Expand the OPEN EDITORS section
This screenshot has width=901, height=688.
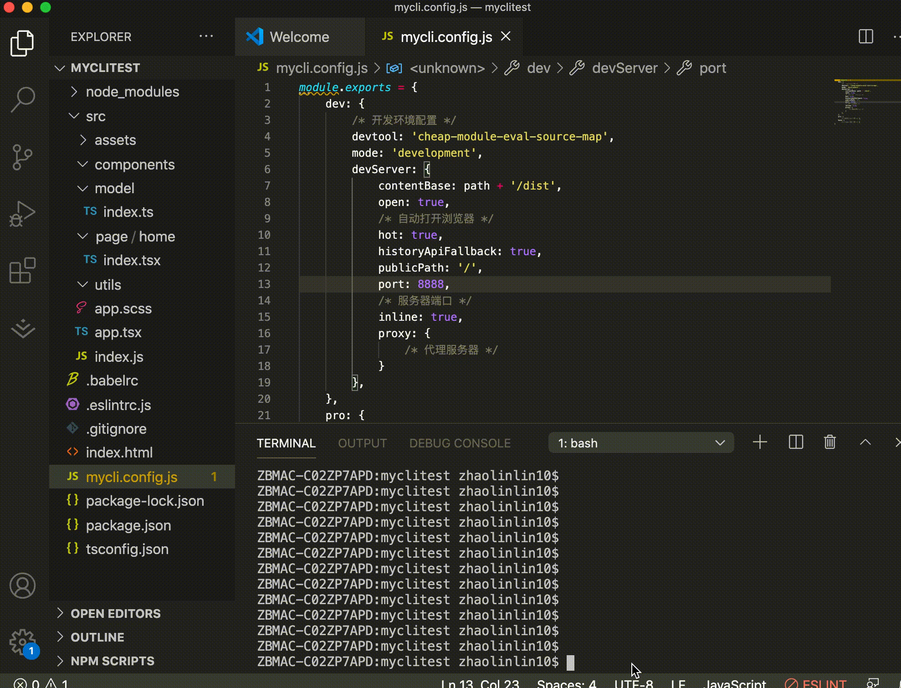[x=142, y=614]
